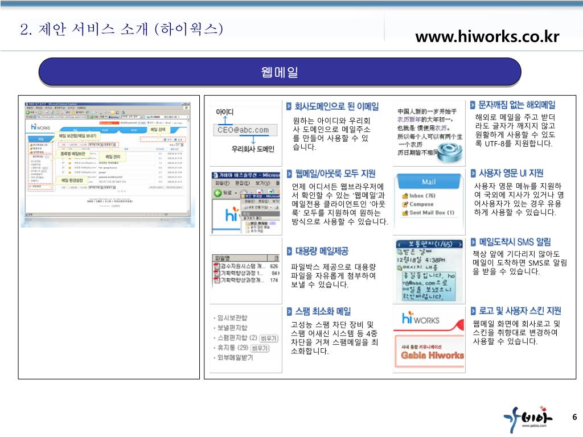Click the hiWORKS logo in the webmail screenshot
Screen dimensions: 583x437
[40, 127]
